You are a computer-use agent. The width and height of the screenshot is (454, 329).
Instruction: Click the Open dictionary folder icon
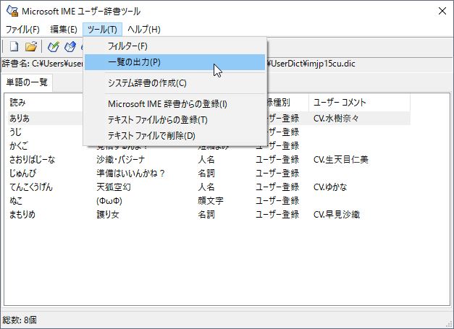[x=31, y=46]
